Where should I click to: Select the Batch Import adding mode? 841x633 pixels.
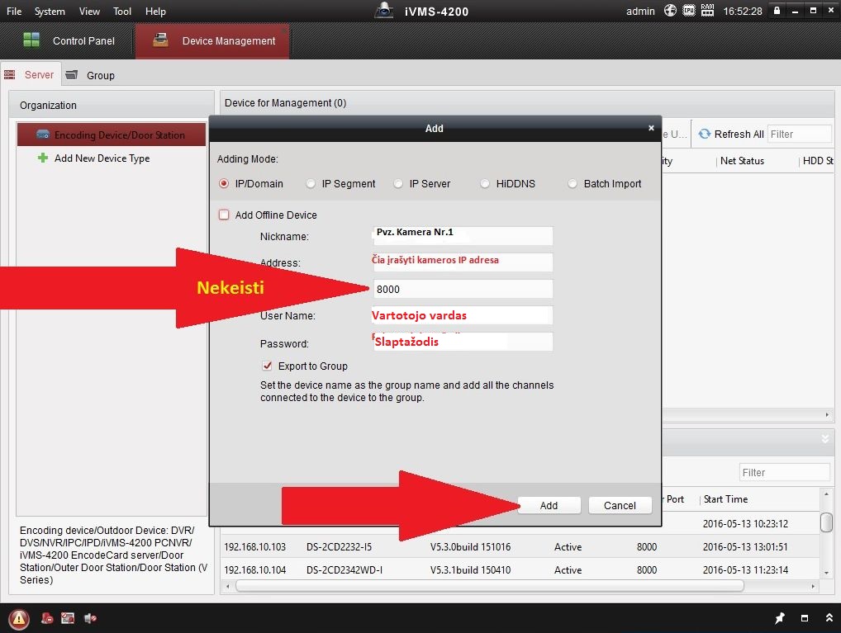tap(573, 184)
